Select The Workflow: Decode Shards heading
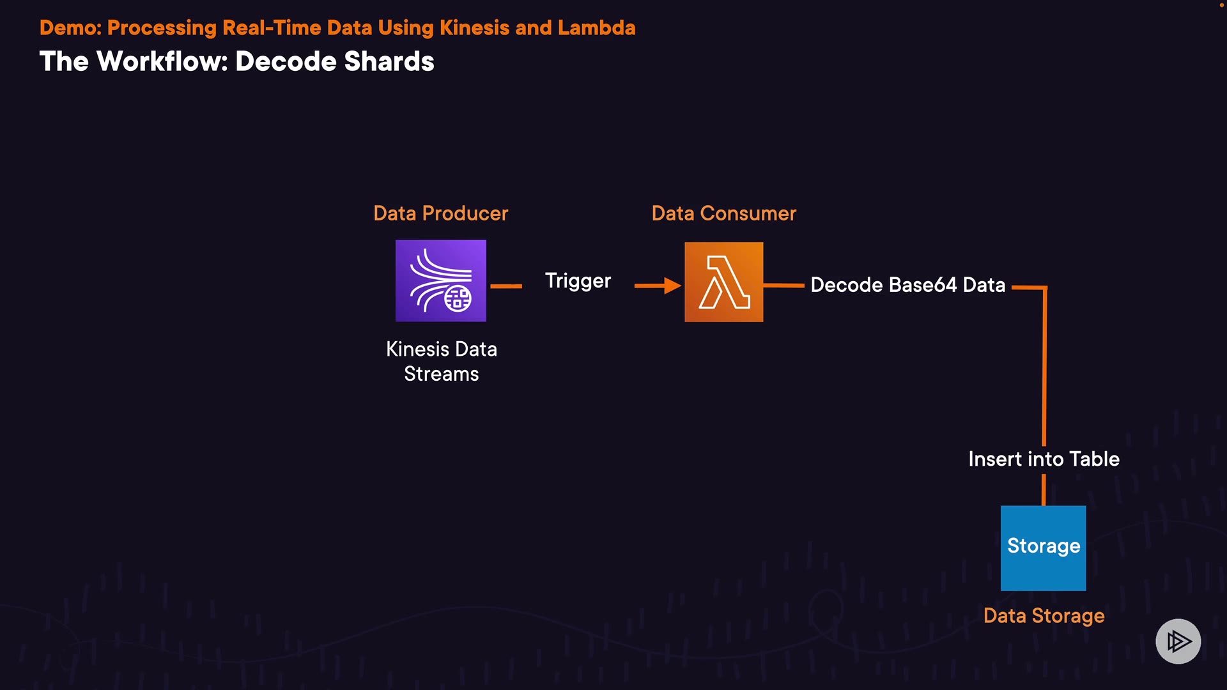This screenshot has width=1227, height=690. click(x=236, y=61)
